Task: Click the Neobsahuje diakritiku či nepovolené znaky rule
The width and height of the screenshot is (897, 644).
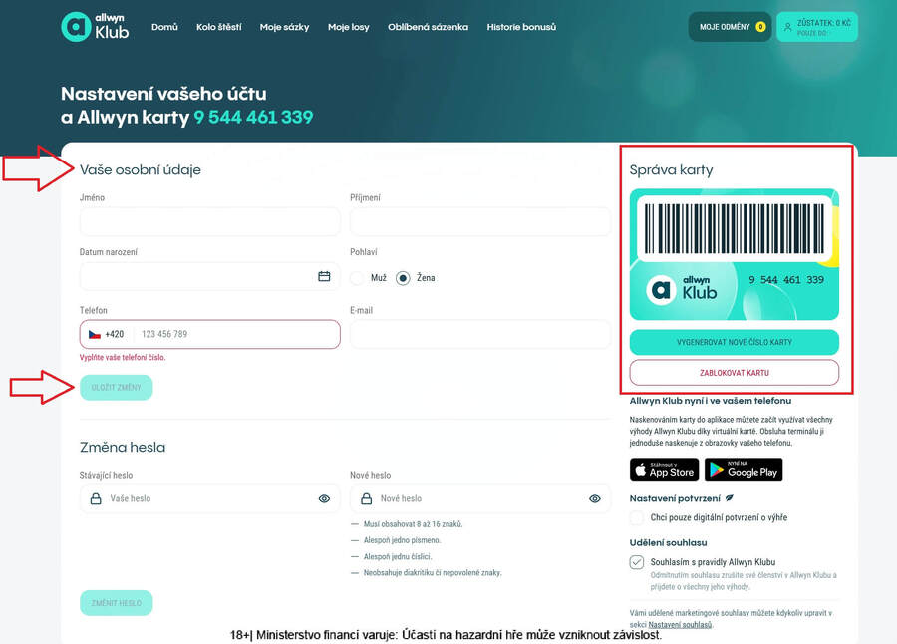Action: coord(433,572)
